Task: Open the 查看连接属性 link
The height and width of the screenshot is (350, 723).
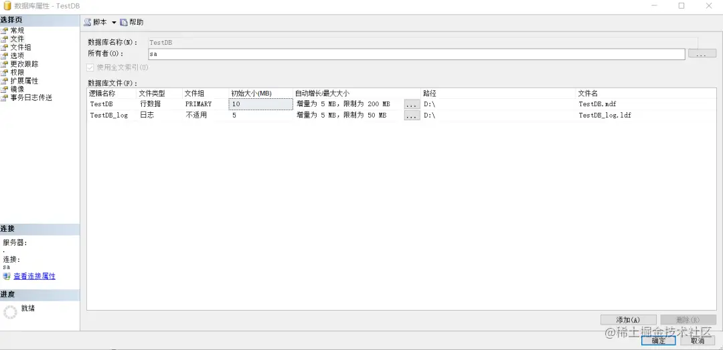Action: click(x=34, y=277)
